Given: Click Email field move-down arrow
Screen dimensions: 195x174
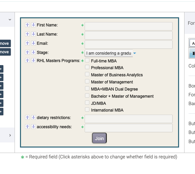Looking at the screenshot, I should point(33,43).
